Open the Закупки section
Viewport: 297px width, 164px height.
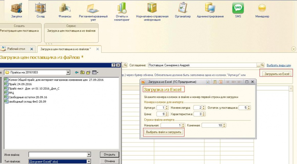coord(17,10)
